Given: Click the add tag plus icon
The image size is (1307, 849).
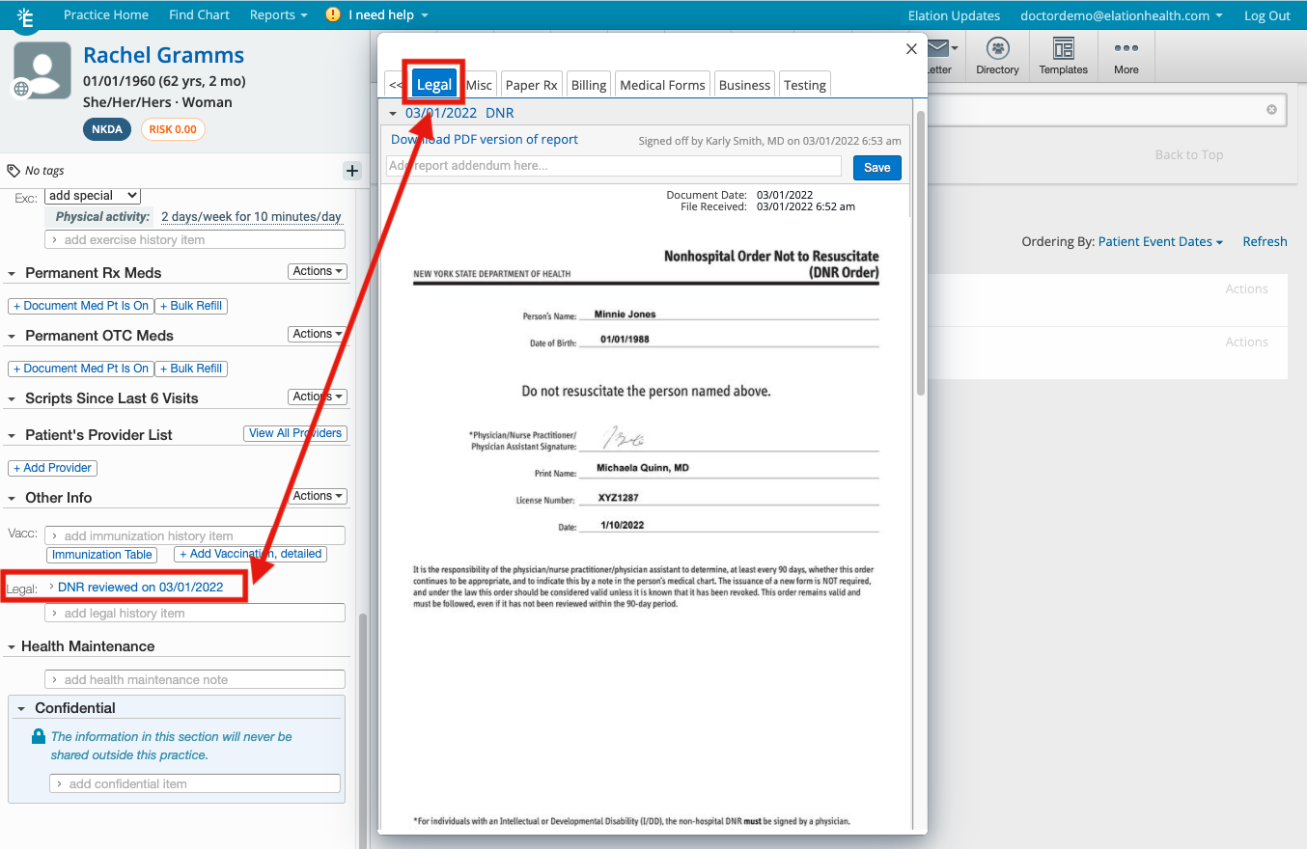Looking at the screenshot, I should pos(352,171).
